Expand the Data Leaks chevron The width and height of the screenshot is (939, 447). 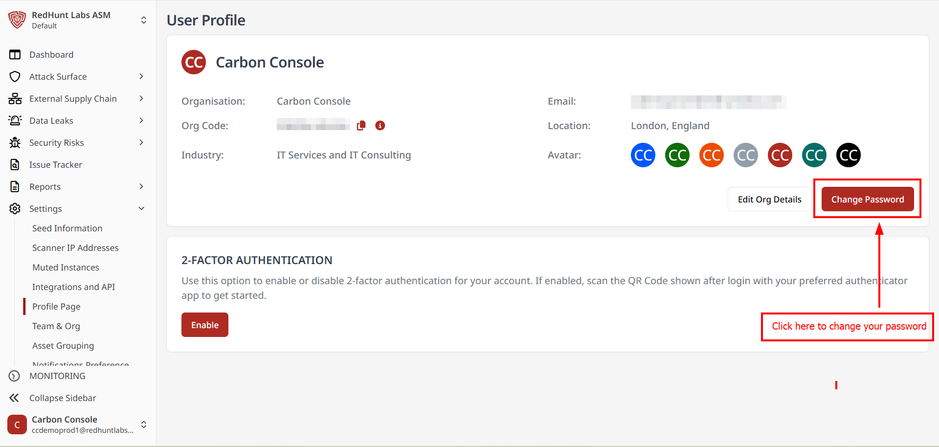(141, 120)
